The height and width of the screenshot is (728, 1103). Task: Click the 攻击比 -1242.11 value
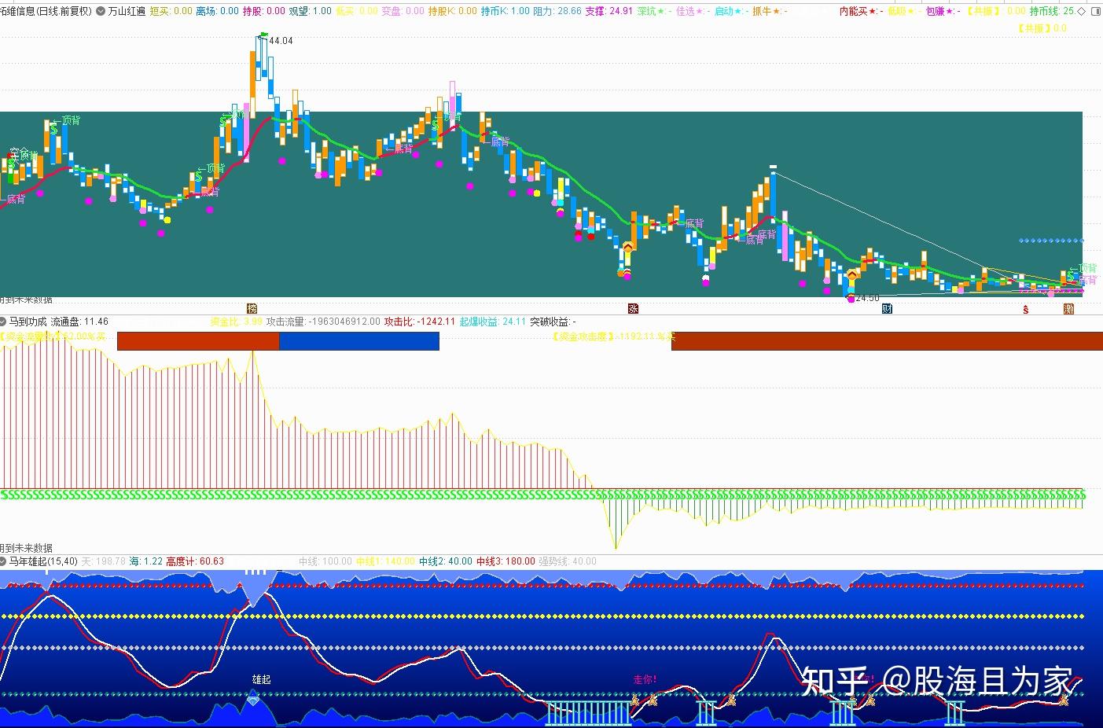tap(420, 322)
